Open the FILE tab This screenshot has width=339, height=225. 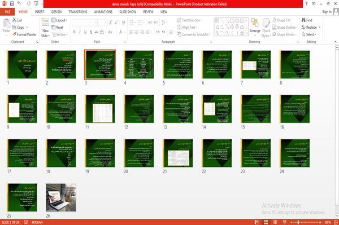click(7, 12)
